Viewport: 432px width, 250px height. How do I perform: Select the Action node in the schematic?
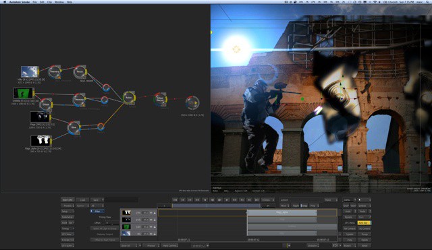tap(129, 98)
